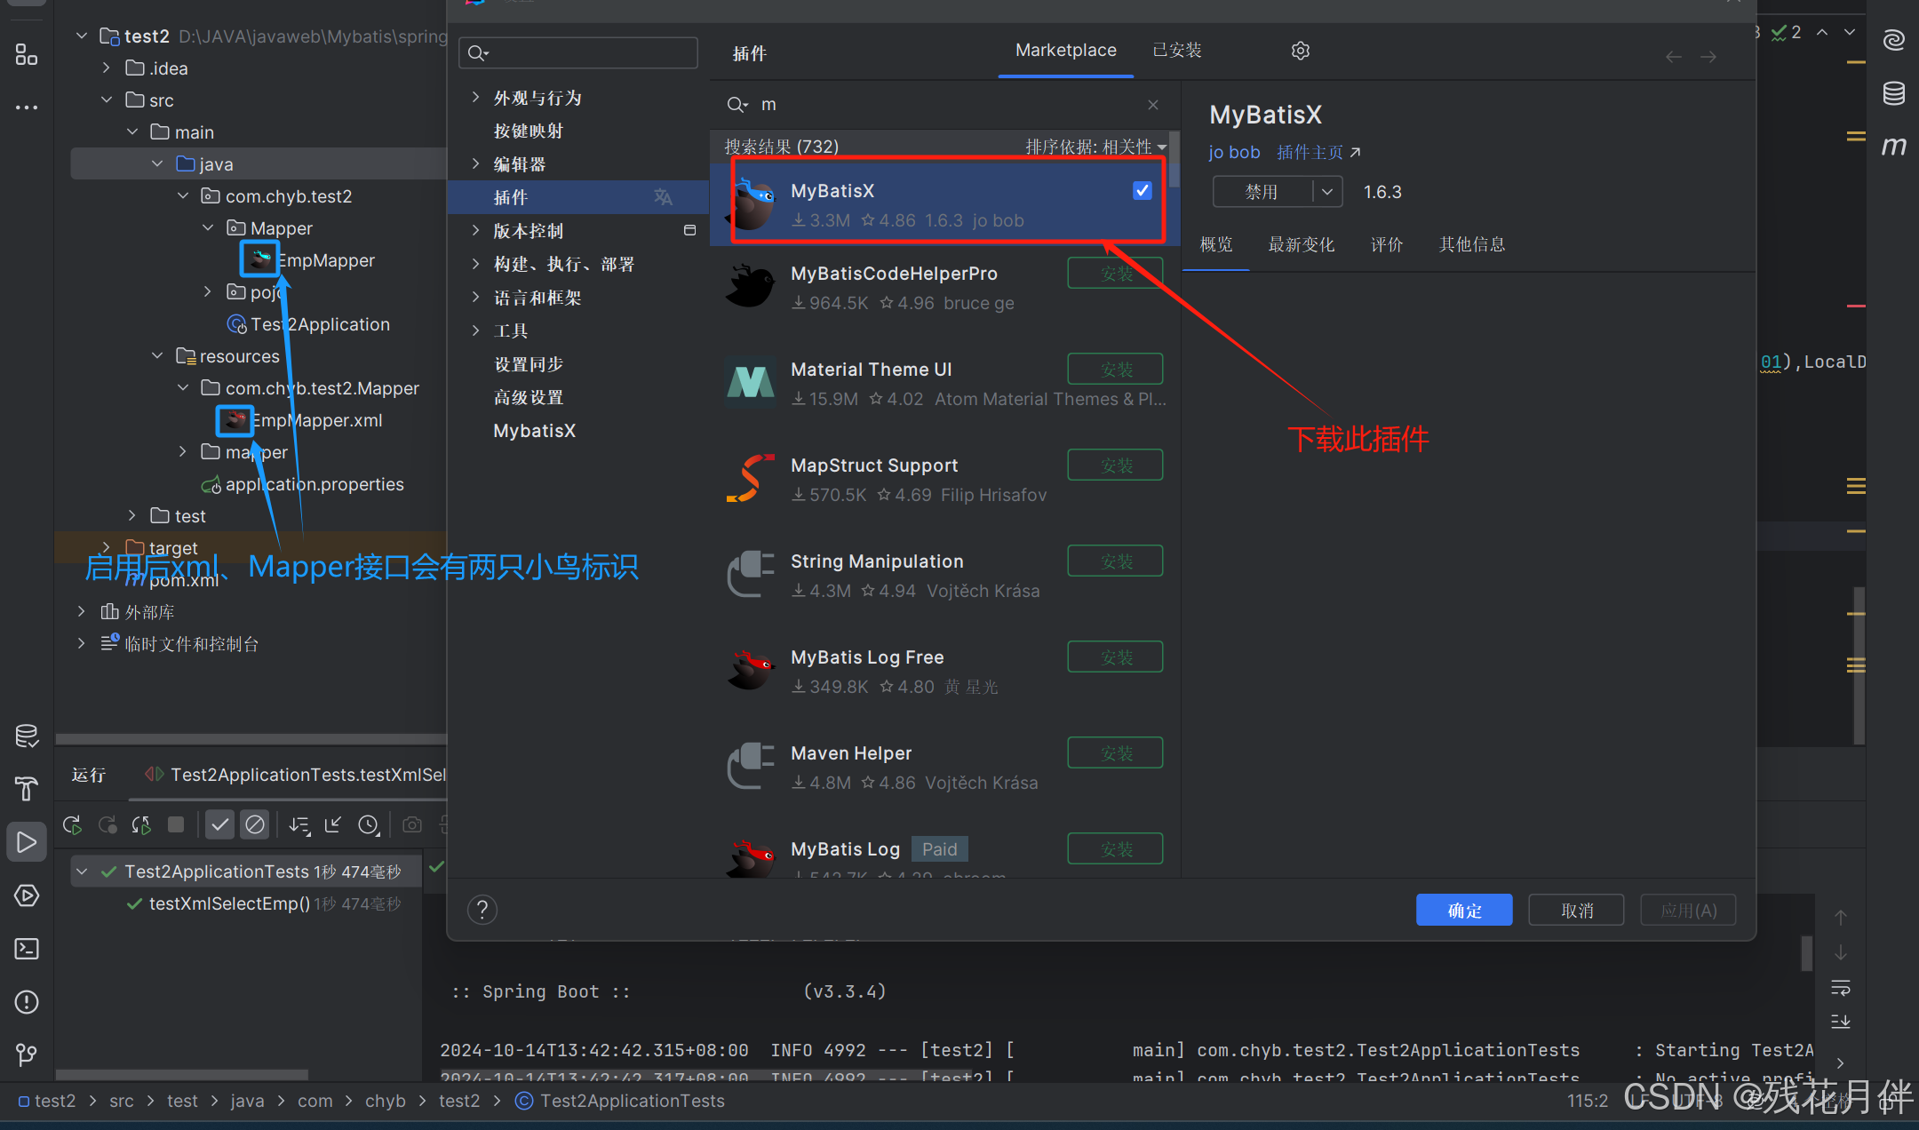Viewport: 1919px width, 1130px height.
Task: Open the 评价 tab in plugin details
Action: [x=1386, y=244]
